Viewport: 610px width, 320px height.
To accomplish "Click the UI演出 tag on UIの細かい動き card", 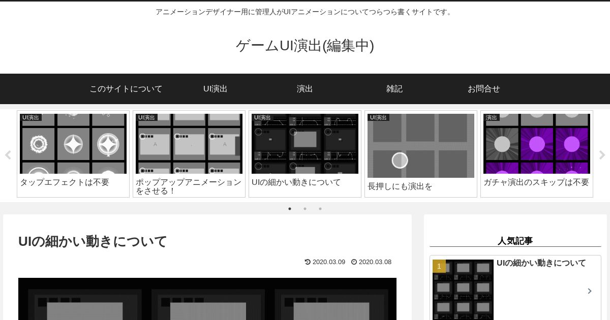I will [262, 117].
